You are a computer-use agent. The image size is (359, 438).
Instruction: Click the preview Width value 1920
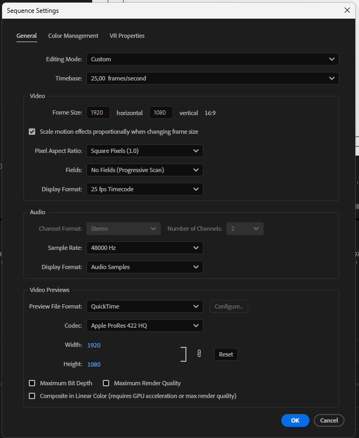94,345
